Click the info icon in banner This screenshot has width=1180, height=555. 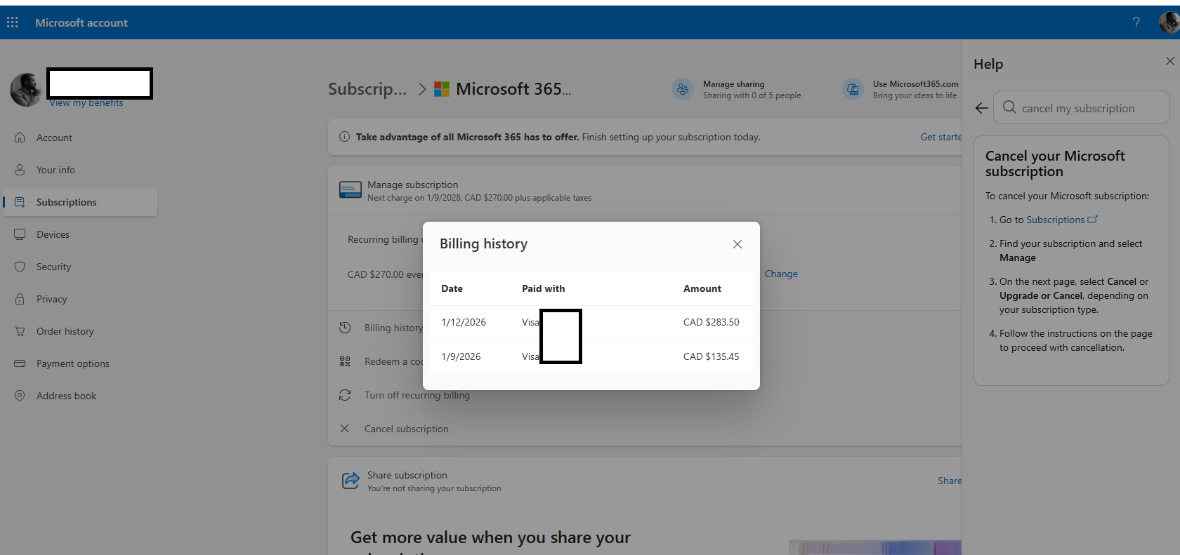pyautogui.click(x=344, y=137)
